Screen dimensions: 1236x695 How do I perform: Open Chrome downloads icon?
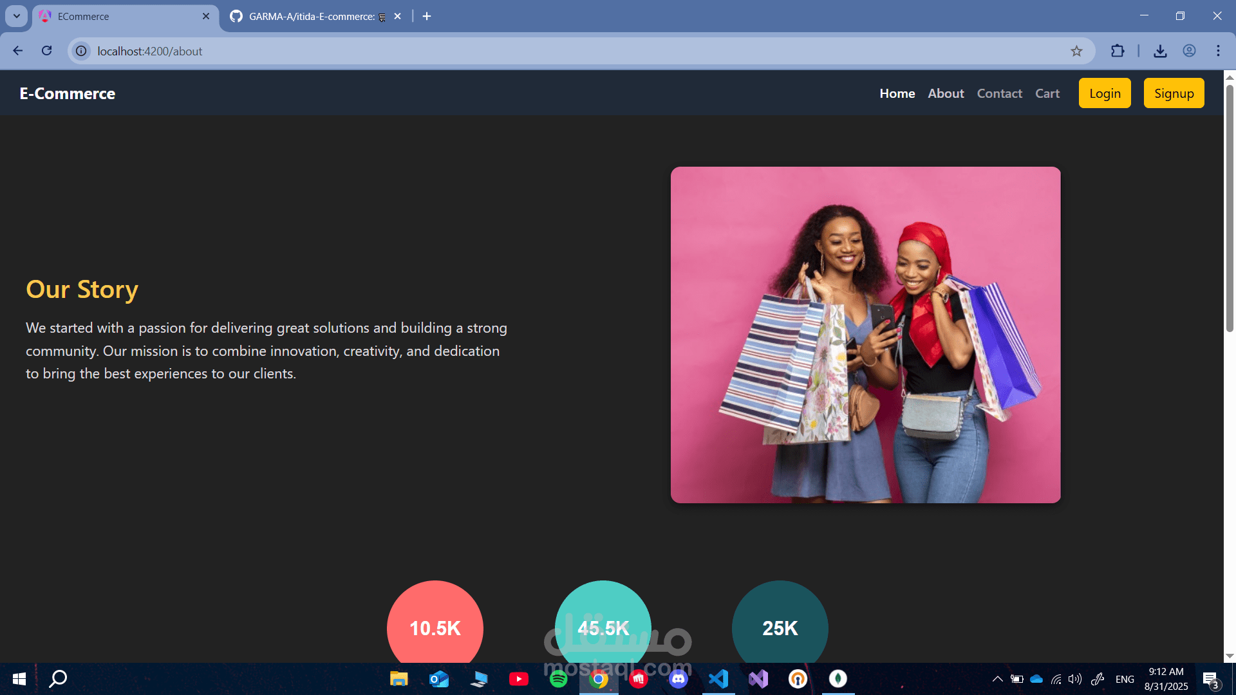(x=1160, y=51)
